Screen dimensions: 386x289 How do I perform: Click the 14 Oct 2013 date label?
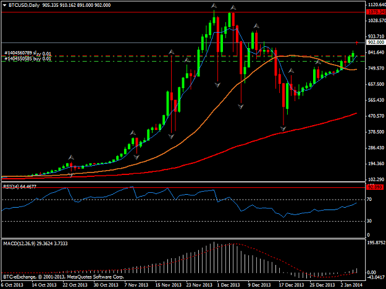click(44, 285)
